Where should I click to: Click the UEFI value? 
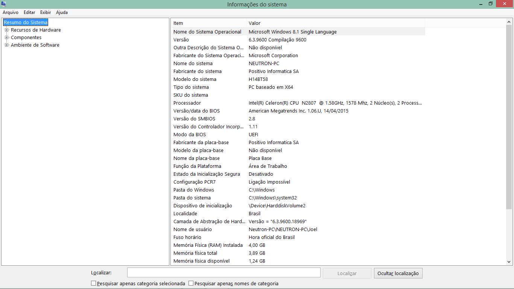(253, 135)
